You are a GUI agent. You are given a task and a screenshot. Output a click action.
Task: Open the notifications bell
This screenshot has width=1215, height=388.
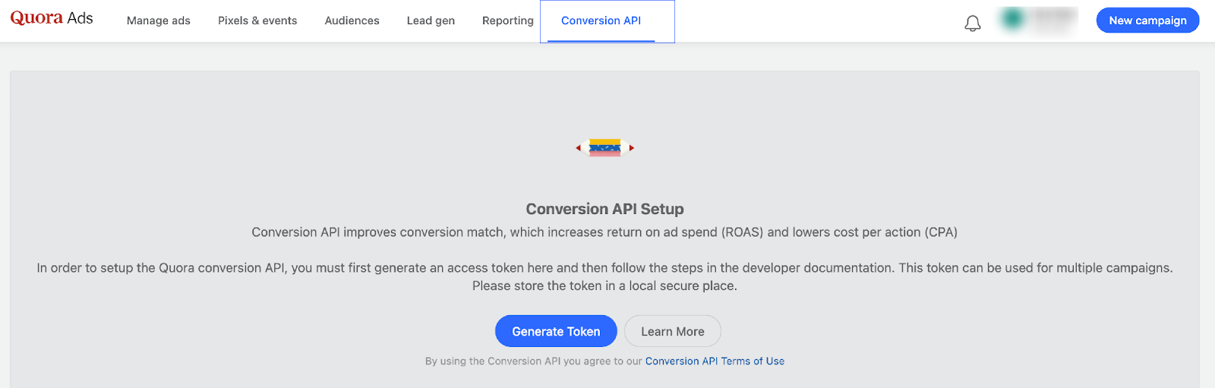(973, 24)
